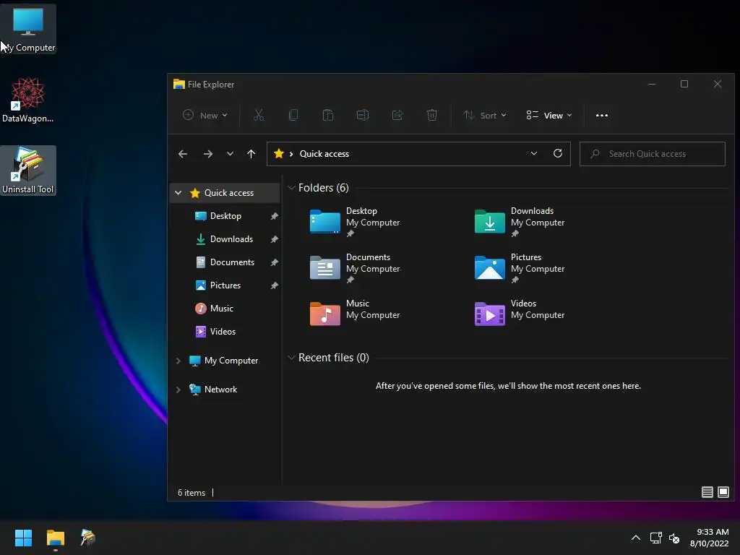The height and width of the screenshot is (555, 740).
Task: Go forward with the right arrow
Action: [208, 154]
